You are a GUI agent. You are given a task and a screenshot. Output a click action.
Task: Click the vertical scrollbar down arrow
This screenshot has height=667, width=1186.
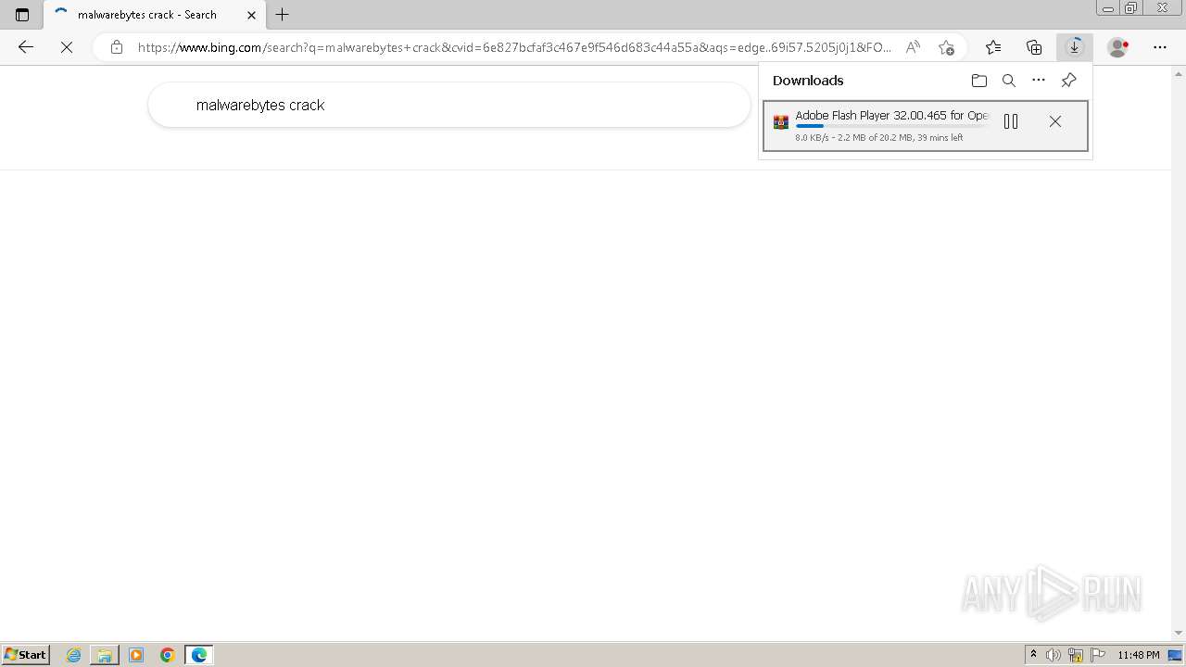click(x=1179, y=634)
